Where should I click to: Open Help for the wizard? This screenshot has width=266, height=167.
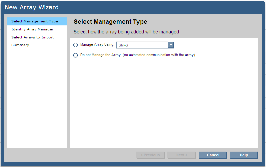coord(244,155)
